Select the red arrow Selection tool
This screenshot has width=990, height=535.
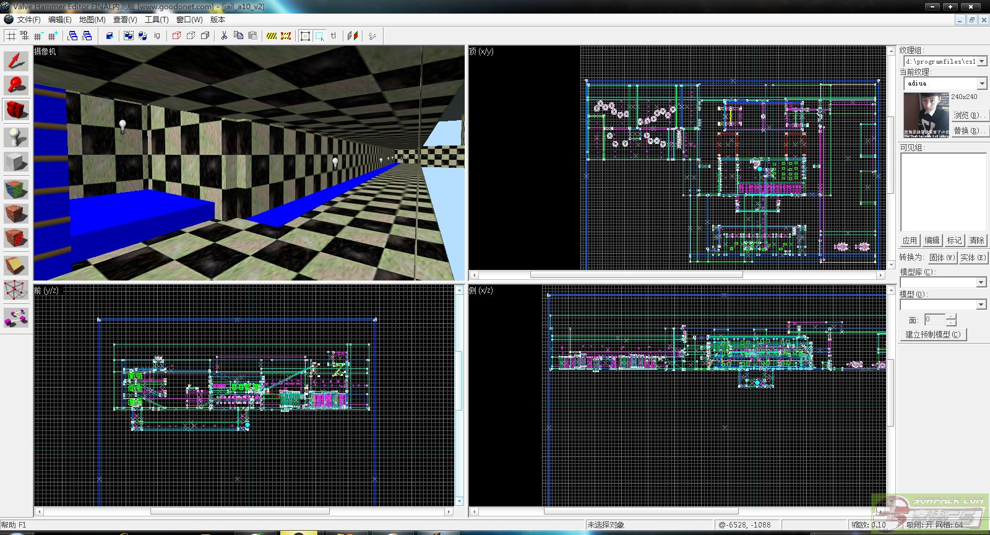click(x=16, y=61)
